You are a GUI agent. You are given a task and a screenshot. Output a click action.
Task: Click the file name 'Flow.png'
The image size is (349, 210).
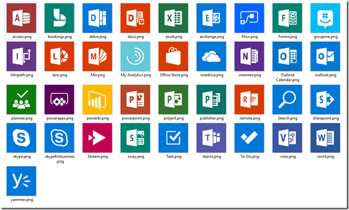pyautogui.click(x=250, y=37)
